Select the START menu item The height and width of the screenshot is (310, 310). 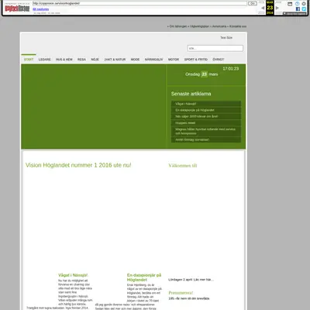(29, 60)
